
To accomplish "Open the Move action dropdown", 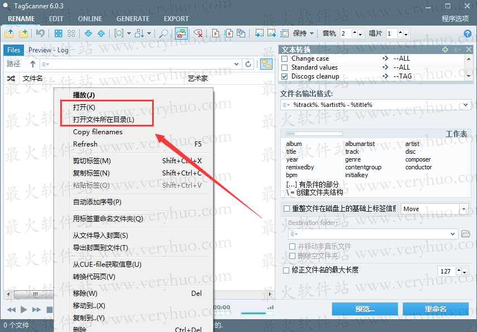I will pyautogui.click(x=464, y=209).
